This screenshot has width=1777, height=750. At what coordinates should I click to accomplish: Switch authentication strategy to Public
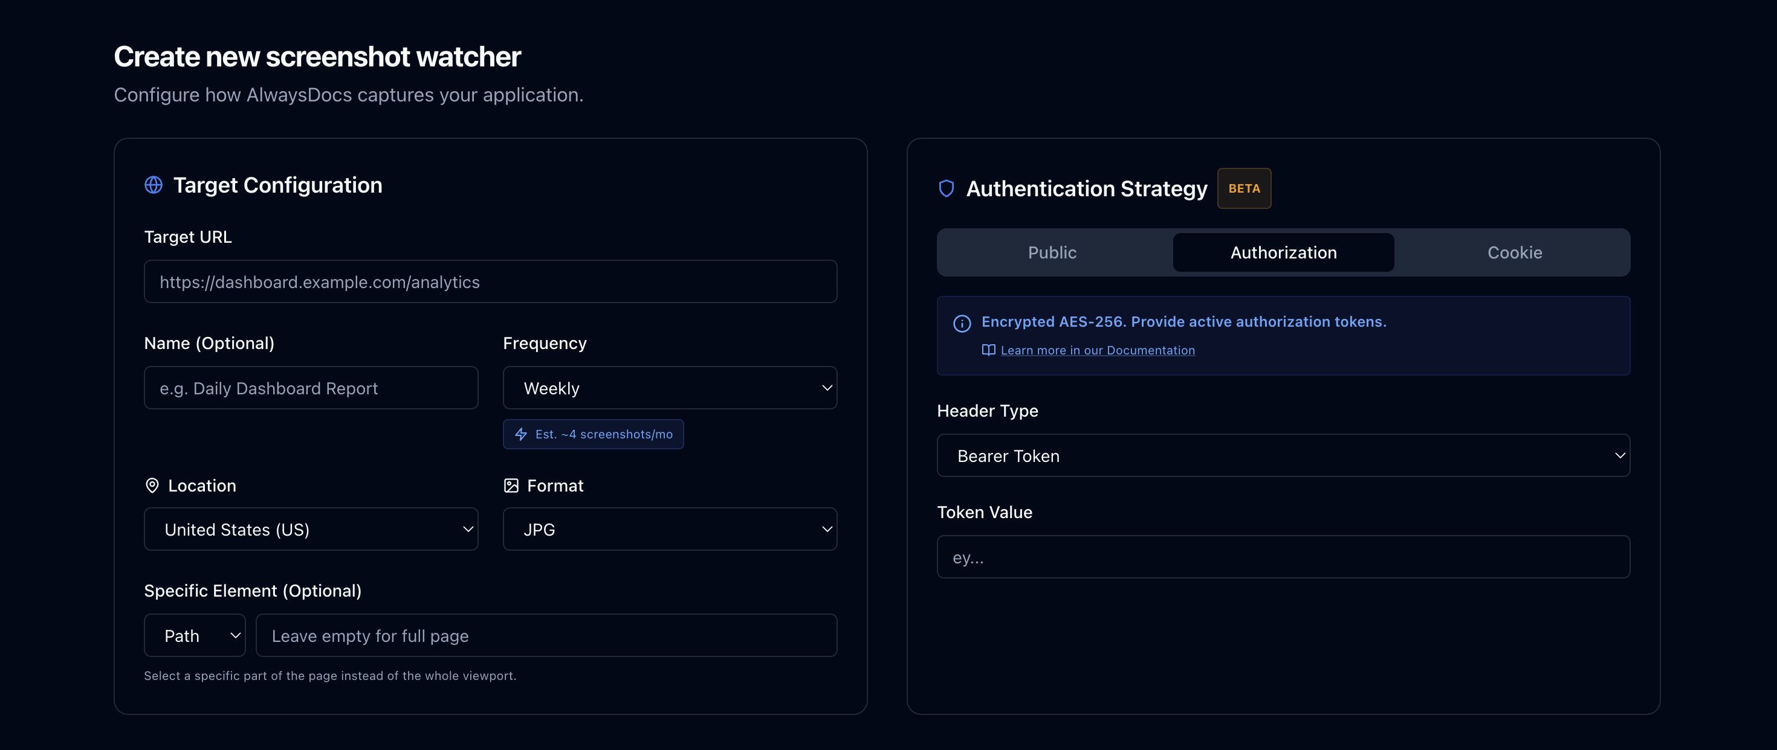[x=1051, y=252]
